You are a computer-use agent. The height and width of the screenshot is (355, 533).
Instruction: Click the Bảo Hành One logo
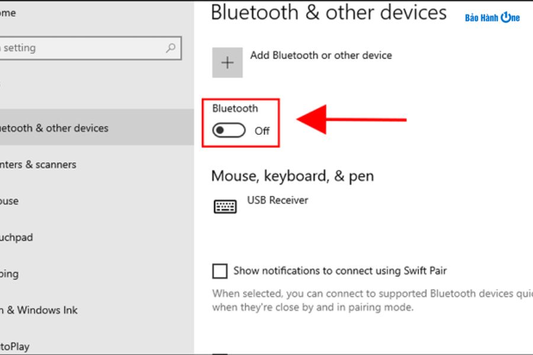tap(492, 18)
